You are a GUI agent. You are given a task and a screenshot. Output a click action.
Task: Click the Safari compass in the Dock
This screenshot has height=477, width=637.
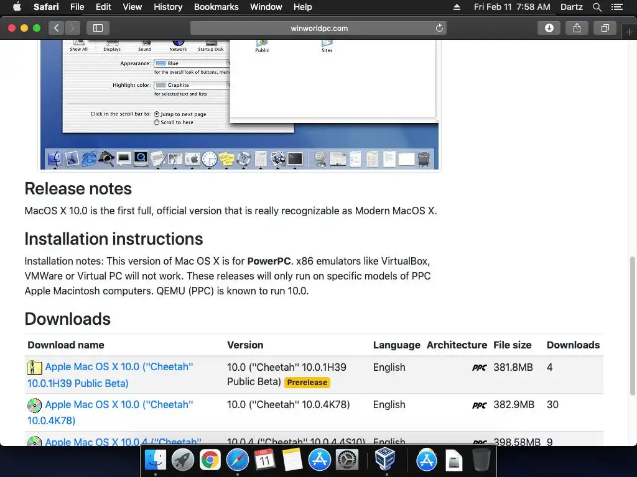[237, 460]
